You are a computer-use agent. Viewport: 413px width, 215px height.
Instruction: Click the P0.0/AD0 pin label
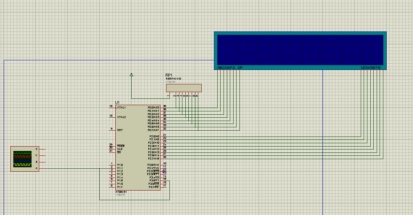pyautogui.click(x=153, y=107)
